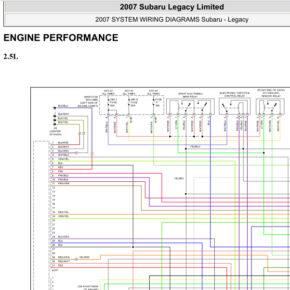Viewport: 290px width, 290px height.
Task: Click the 'OXYGEN (A/F) SENSOR RELAY' label
Action: point(271,95)
